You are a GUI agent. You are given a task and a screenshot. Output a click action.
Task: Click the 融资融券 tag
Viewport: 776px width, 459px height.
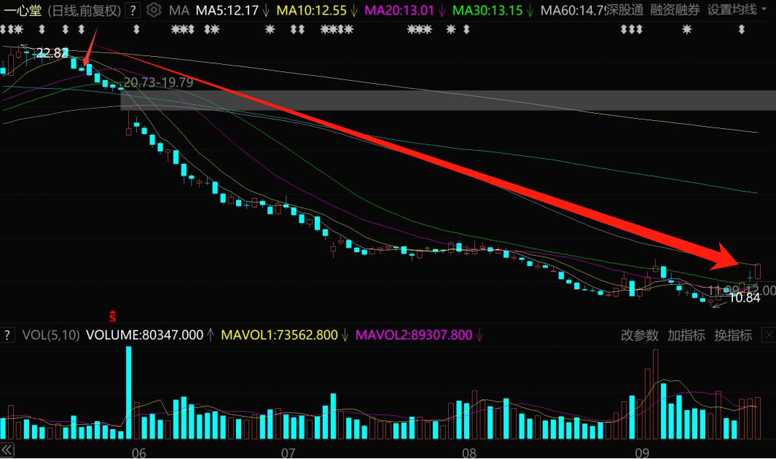(x=675, y=10)
